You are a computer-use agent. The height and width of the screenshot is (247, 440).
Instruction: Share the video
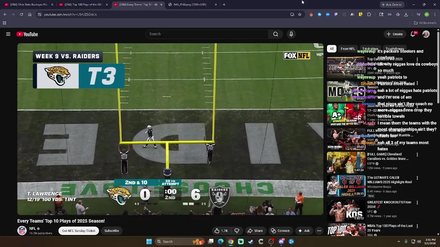pos(255,231)
